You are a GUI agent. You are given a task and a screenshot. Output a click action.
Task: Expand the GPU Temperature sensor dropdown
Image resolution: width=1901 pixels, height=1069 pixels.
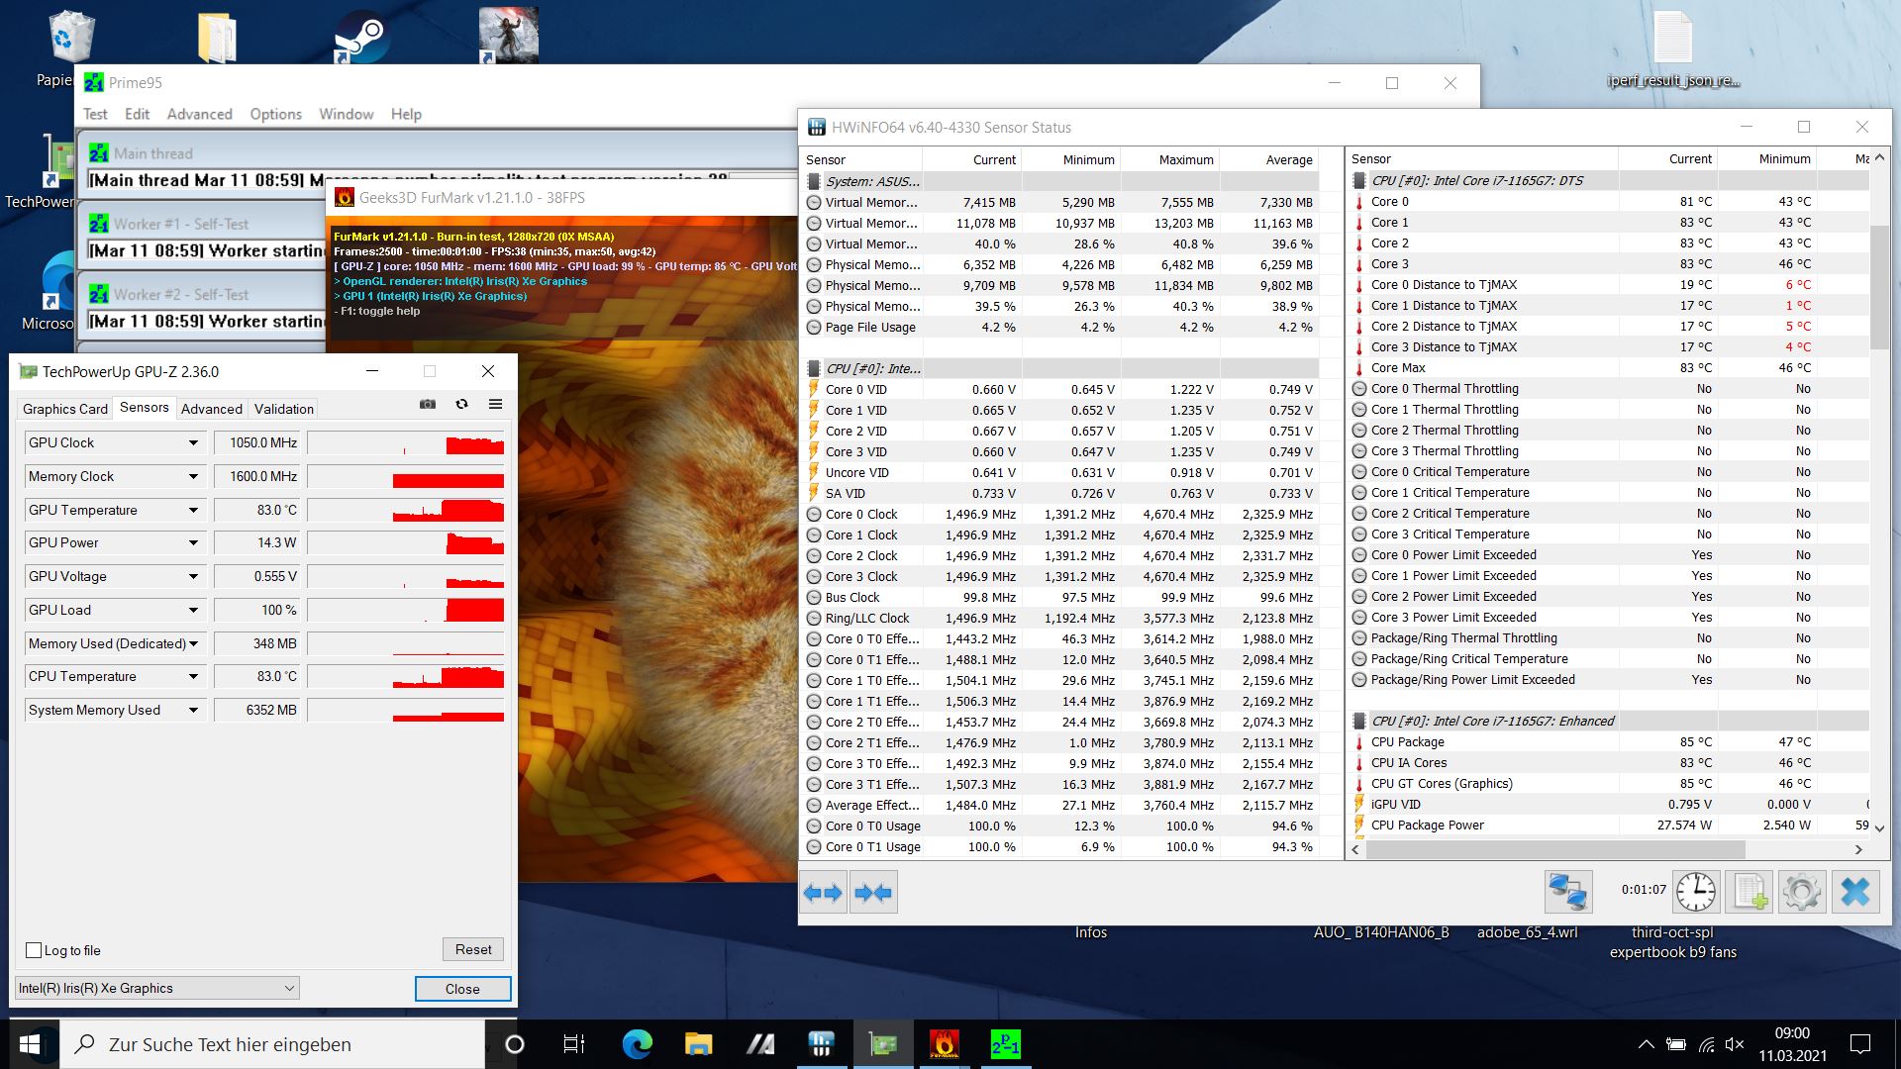[x=193, y=511]
